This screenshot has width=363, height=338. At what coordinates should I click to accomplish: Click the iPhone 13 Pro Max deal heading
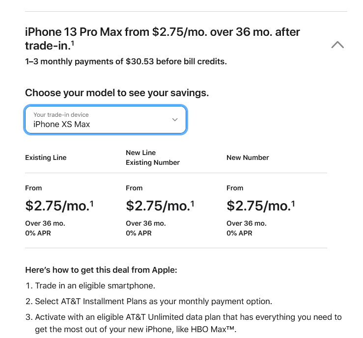tap(162, 39)
